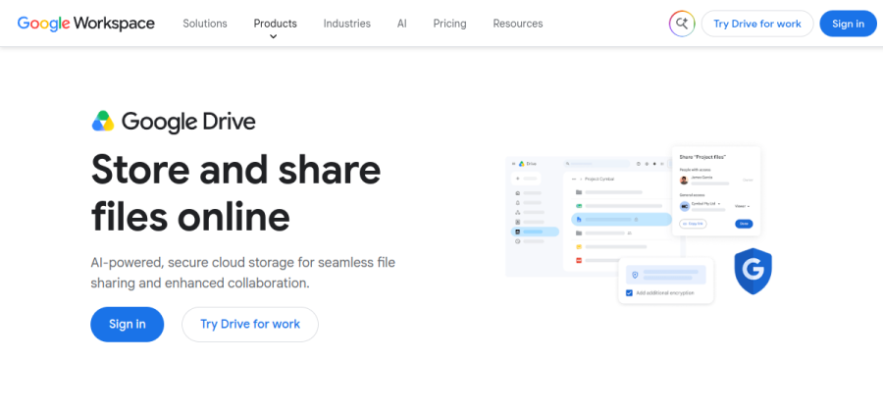Click the Google Drive triangle logo
The image size is (883, 412).
click(103, 122)
